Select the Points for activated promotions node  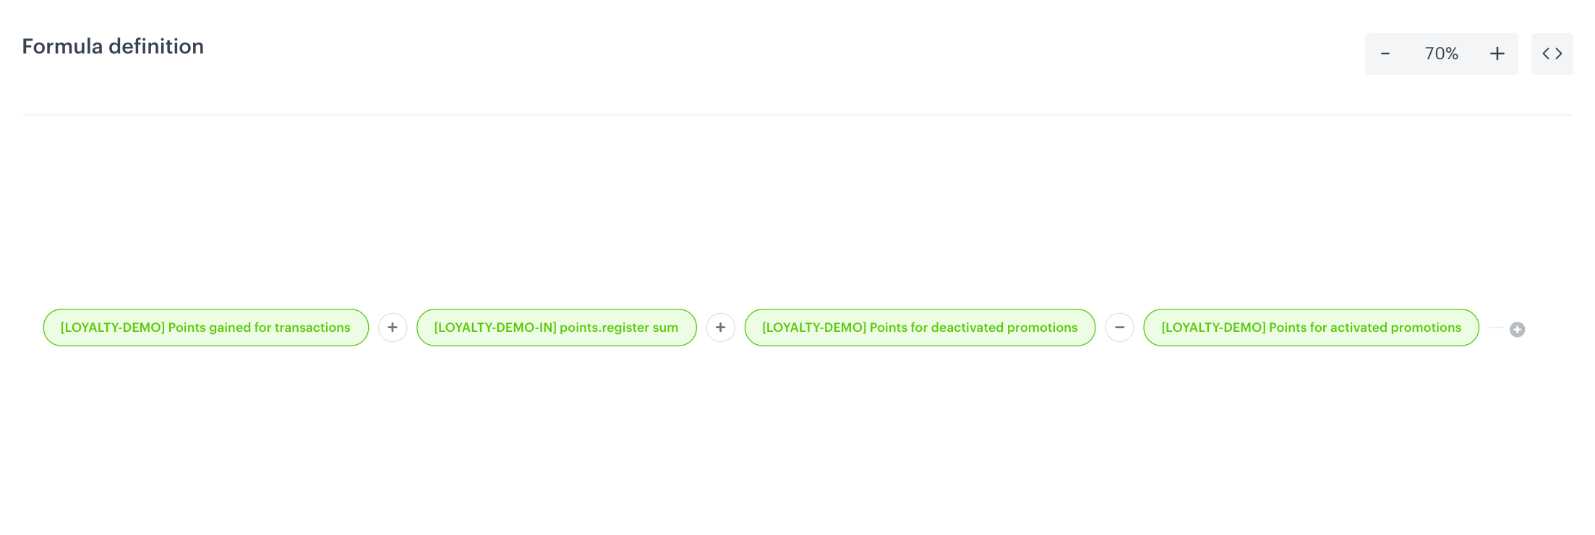click(x=1311, y=328)
